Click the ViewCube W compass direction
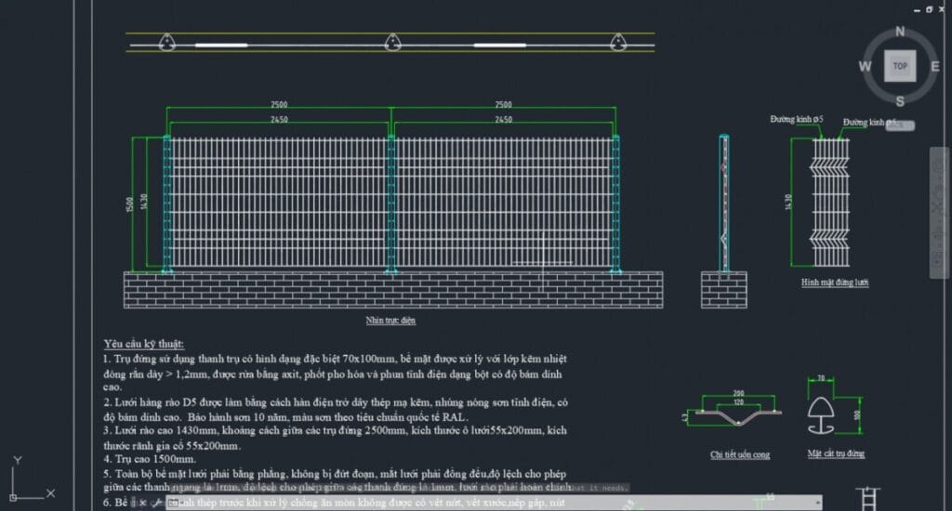Screen dimensions: 952x511 [865, 66]
